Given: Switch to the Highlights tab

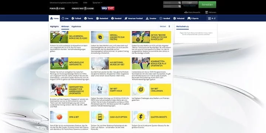Looking at the screenshot, I should point(54,27).
